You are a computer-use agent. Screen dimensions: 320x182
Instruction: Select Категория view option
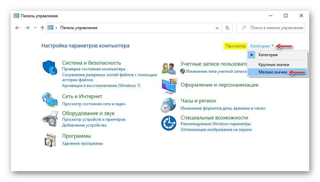click(x=277, y=55)
